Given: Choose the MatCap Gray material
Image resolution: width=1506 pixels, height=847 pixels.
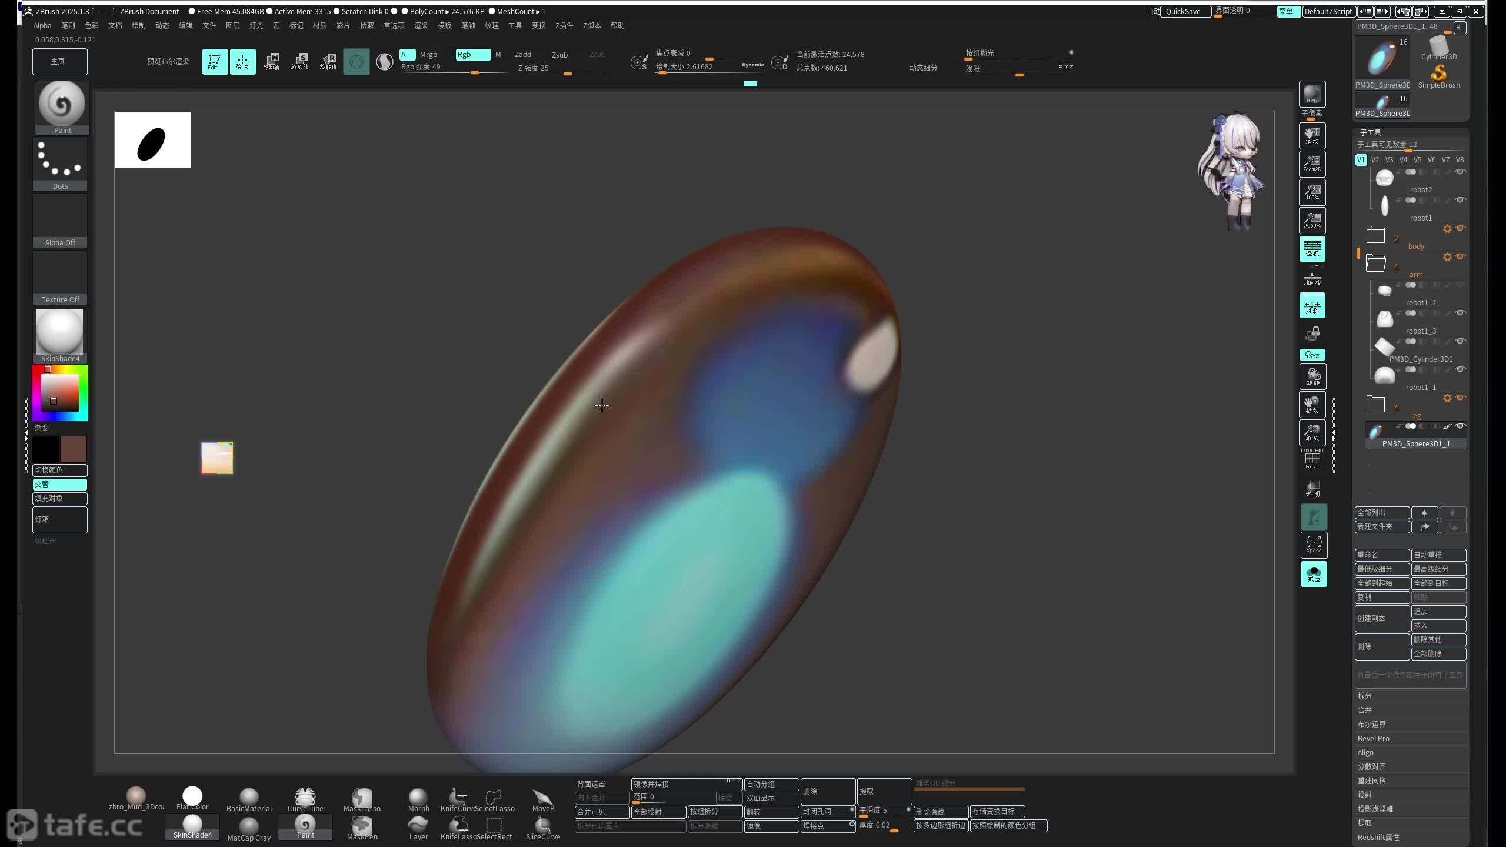Looking at the screenshot, I should coord(249,829).
